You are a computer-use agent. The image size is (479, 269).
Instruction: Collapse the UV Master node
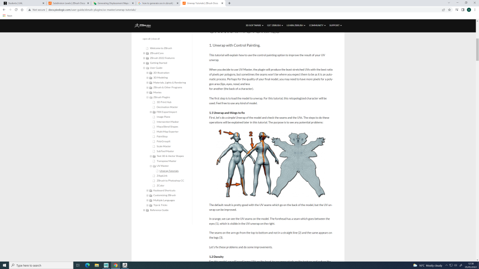151,166
